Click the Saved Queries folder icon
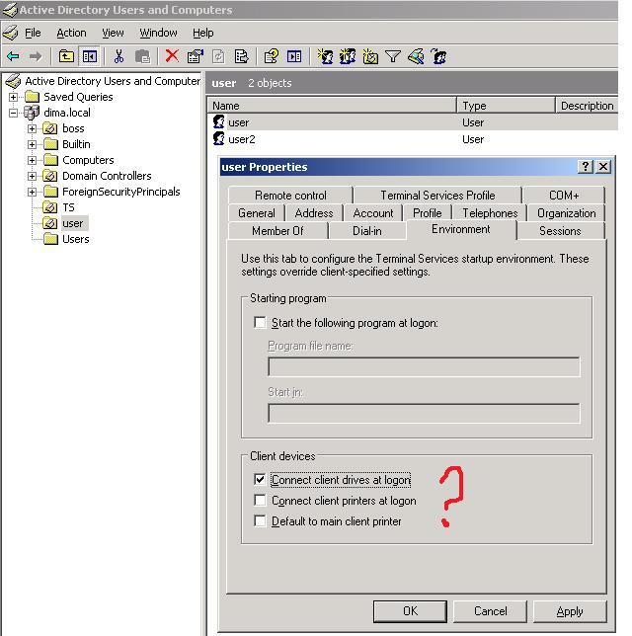Image resolution: width=632 pixels, height=636 pixels. click(x=32, y=97)
